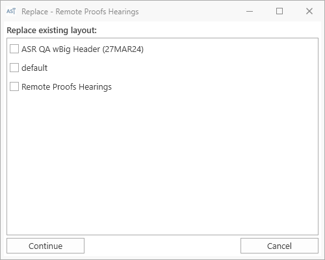This screenshot has height=260, width=325.
Task: Click the text '(27MAR24)' in first entry
Action: pyautogui.click(x=123, y=49)
